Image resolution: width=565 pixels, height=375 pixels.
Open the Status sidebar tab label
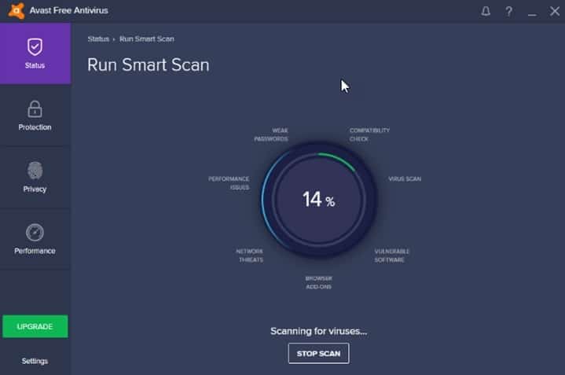point(35,65)
